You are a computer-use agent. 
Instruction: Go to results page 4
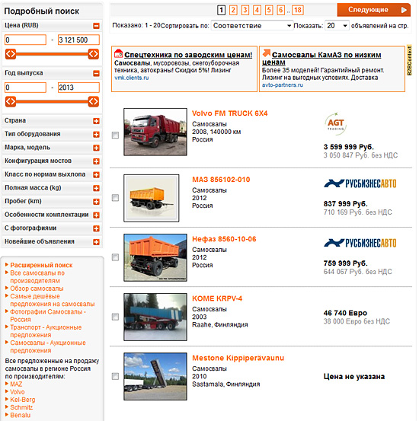tap(257, 10)
